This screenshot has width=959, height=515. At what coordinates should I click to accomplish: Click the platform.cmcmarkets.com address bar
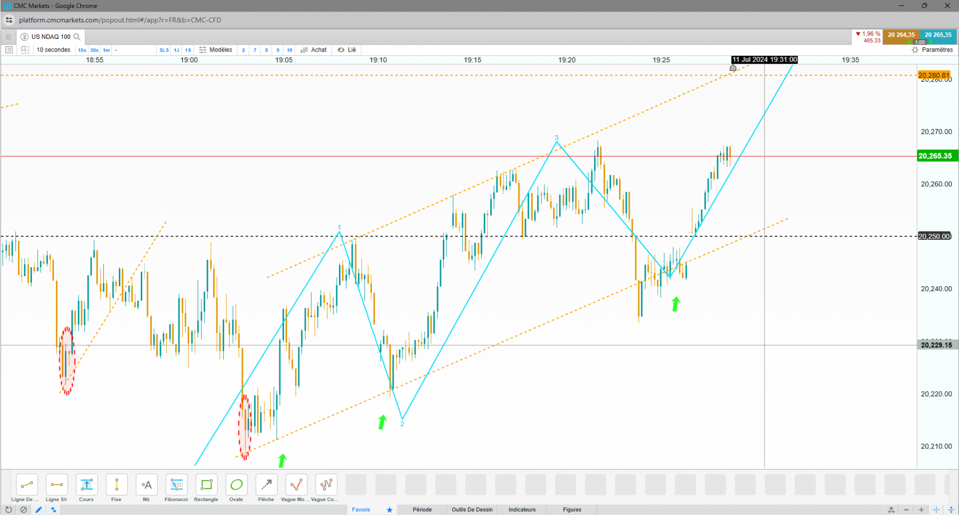(120, 20)
